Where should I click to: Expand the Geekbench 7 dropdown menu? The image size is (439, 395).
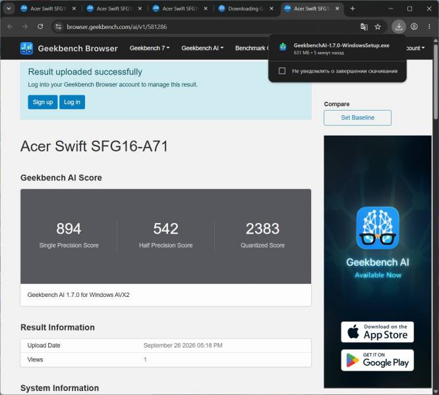(x=150, y=48)
